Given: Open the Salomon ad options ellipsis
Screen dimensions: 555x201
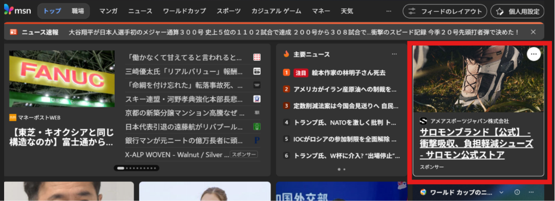Looking at the screenshot, I should coord(534,54).
